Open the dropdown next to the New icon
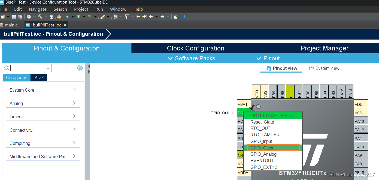This screenshot has height=180, width=379. tap(8, 17)
